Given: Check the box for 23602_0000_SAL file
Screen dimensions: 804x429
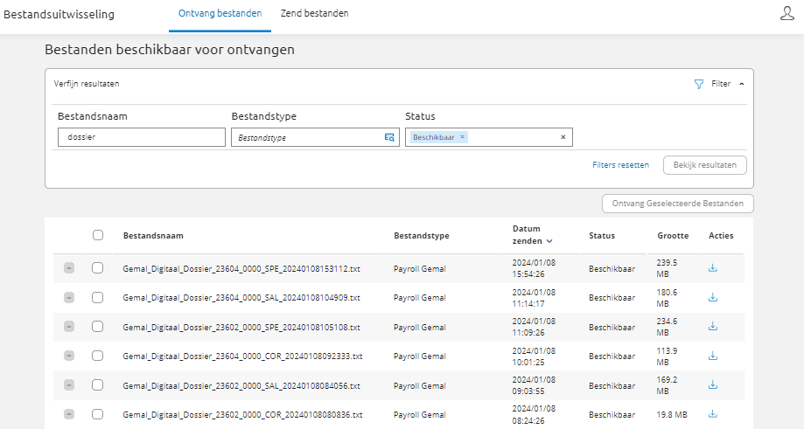Looking at the screenshot, I should (98, 385).
